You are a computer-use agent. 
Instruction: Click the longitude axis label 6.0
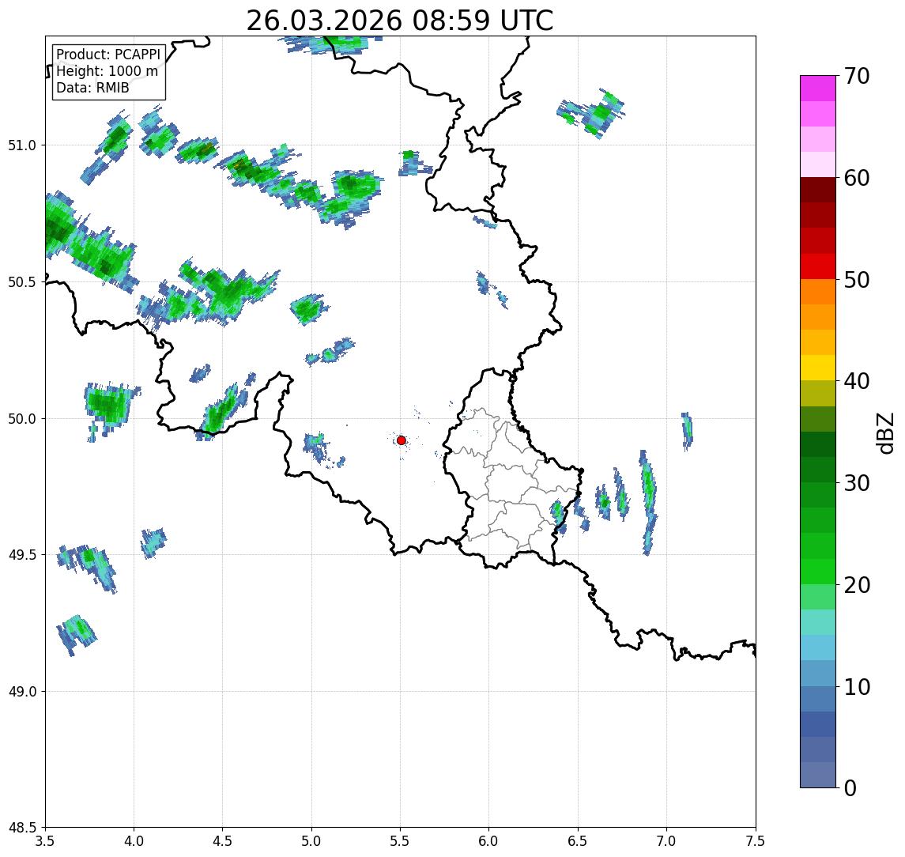point(489,841)
